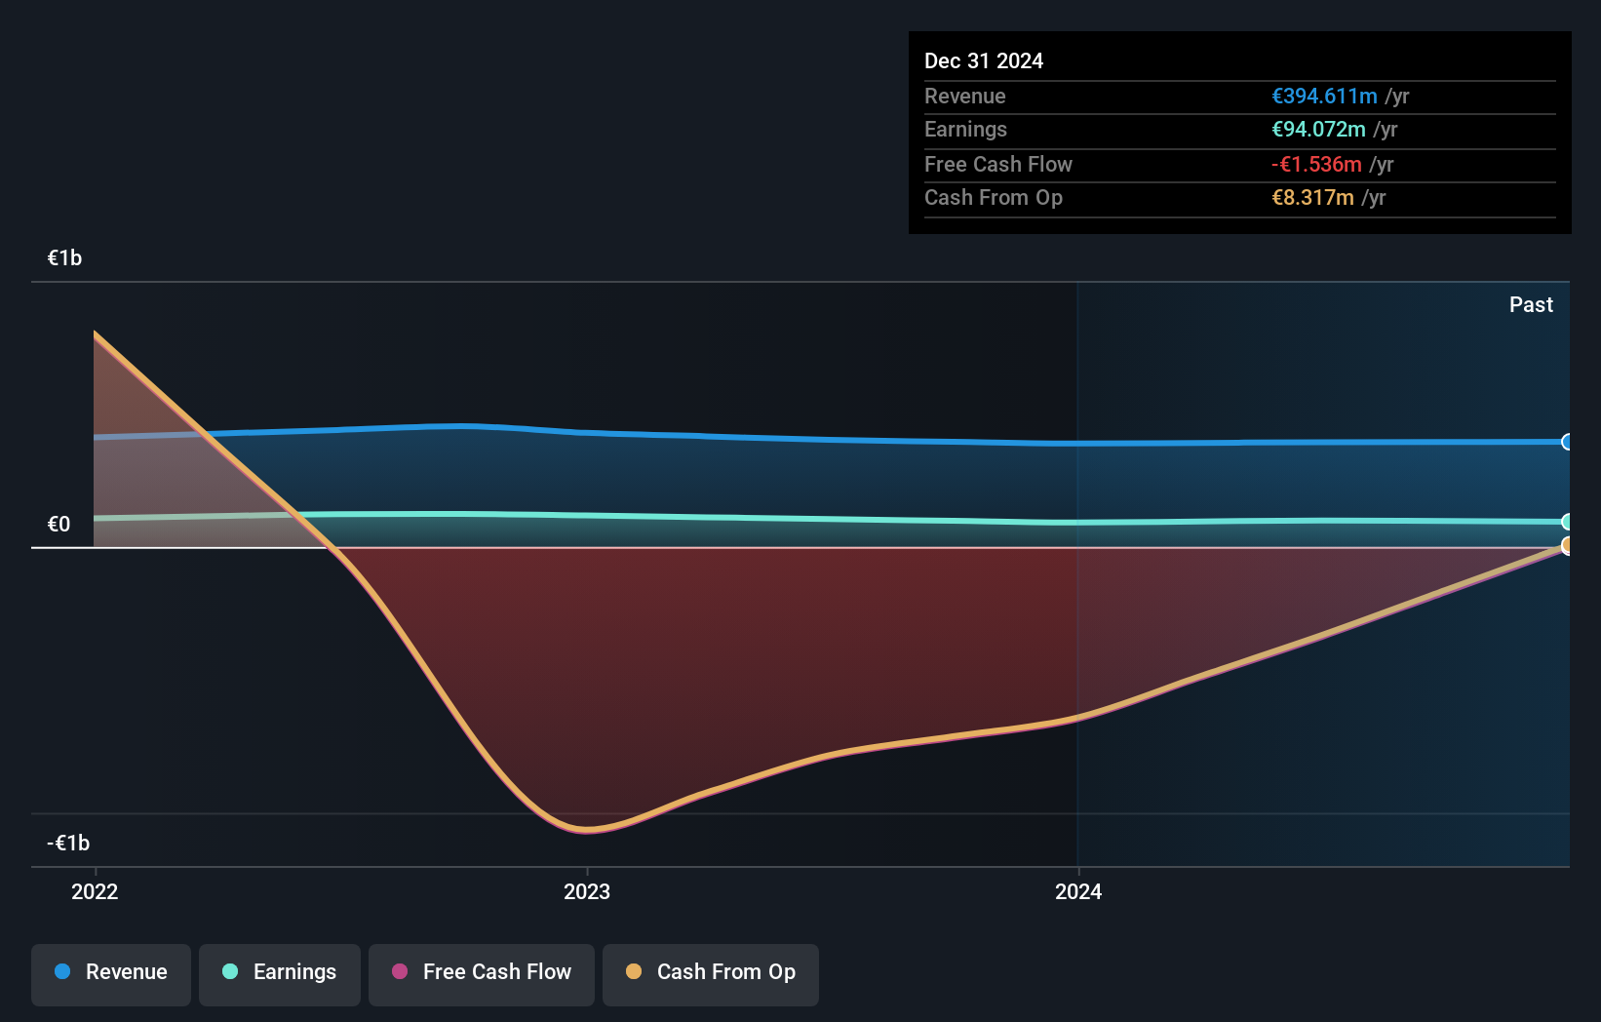The image size is (1601, 1022).
Task: Click the Dec 31 2024 tooltip date
Action: (x=984, y=61)
